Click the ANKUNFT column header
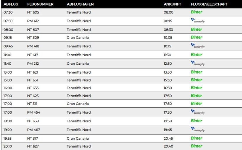 (x=172, y=4)
